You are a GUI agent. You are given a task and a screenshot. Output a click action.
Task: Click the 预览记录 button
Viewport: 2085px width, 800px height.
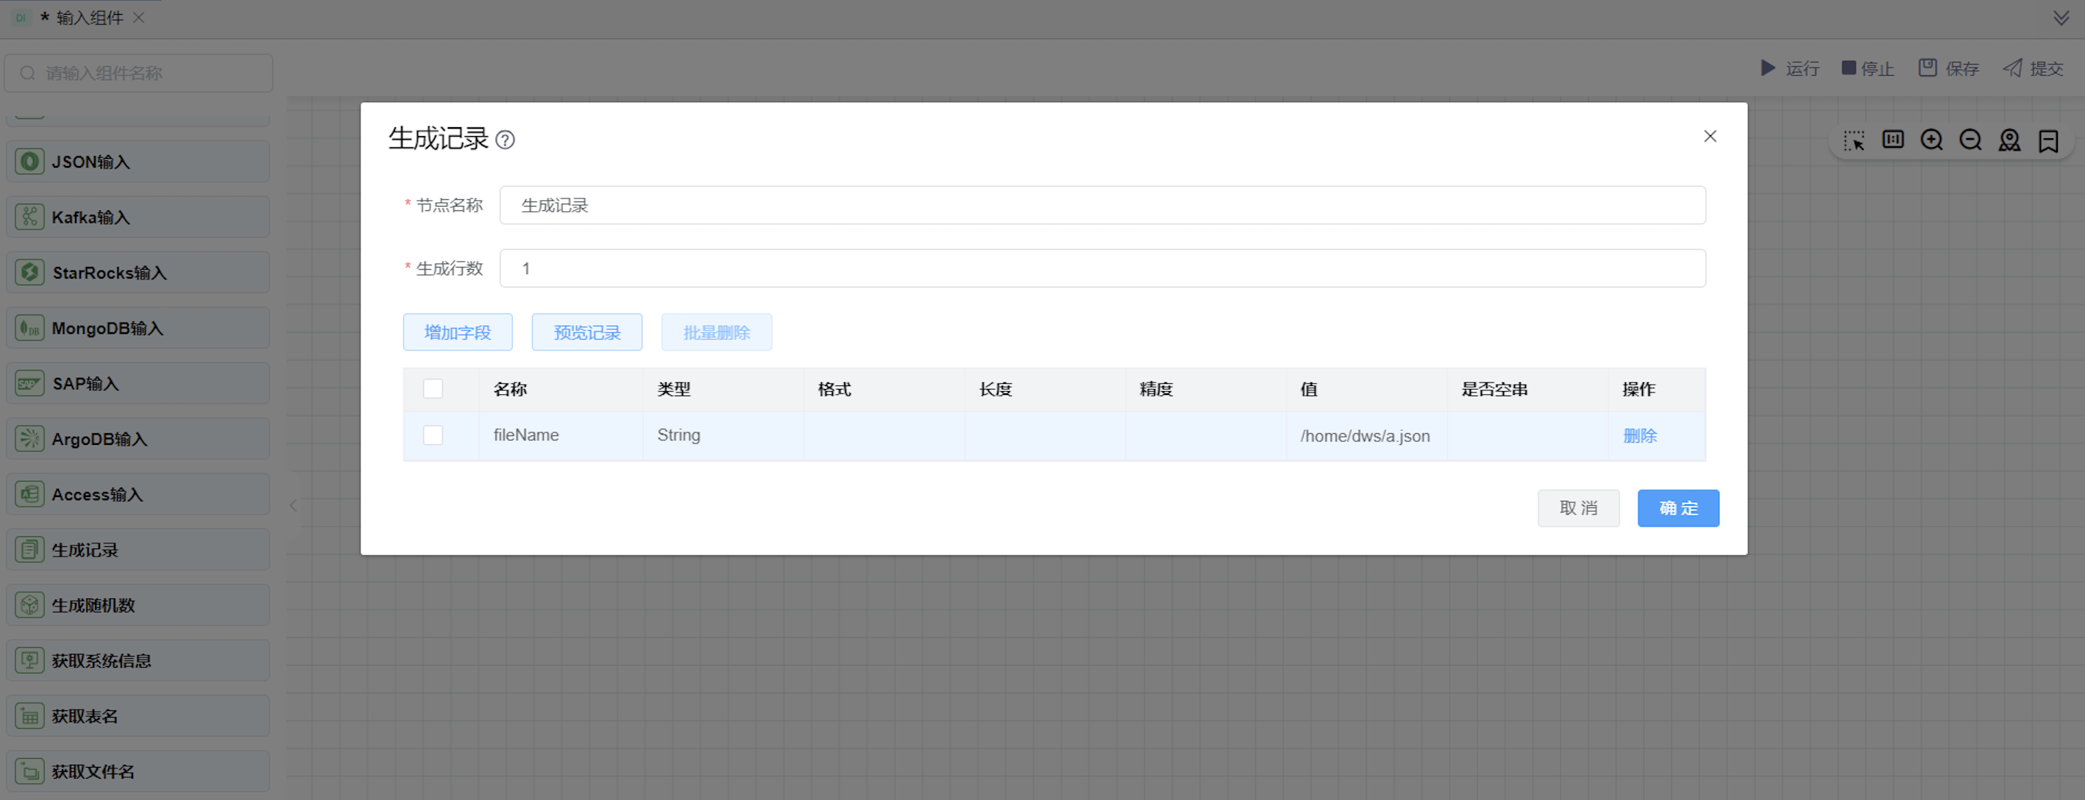[x=587, y=332]
